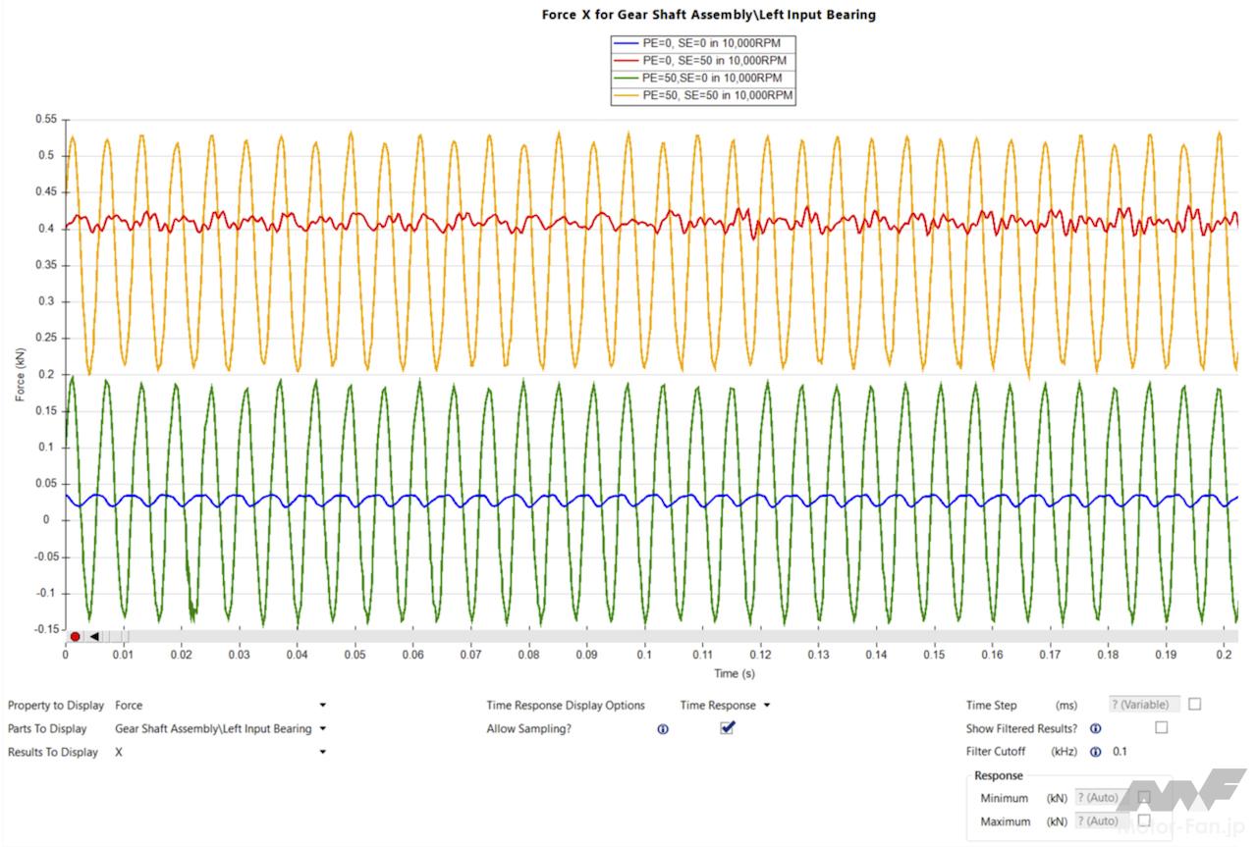
Task: Expand the Parts To Display dropdown
Action: pos(322,728)
